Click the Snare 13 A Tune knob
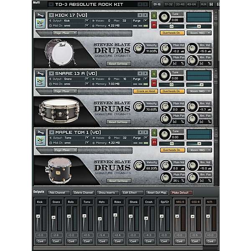 click(164, 75)
